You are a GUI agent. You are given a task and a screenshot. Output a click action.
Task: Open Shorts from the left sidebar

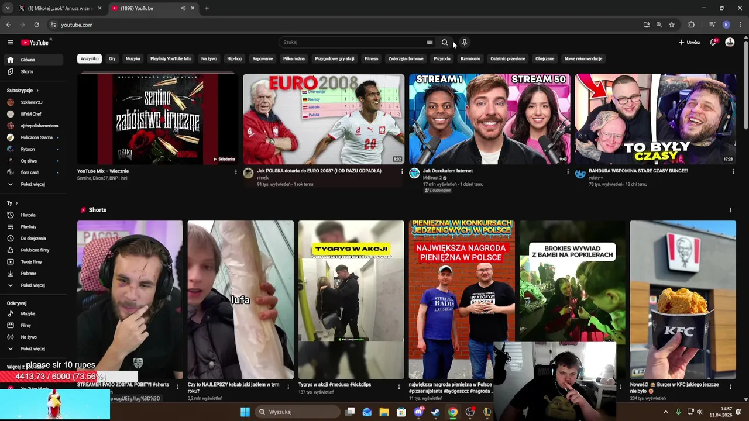pos(34,71)
